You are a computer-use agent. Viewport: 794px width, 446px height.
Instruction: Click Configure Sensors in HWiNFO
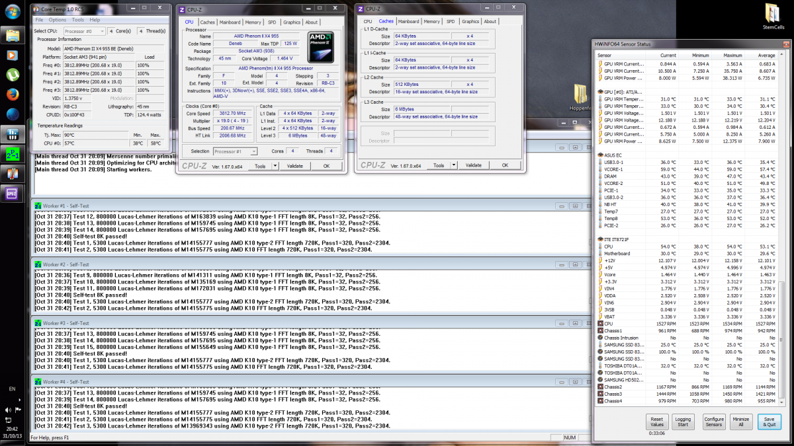coord(714,422)
